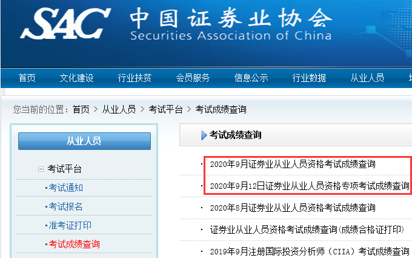The image size is (412, 258).
Task: Select 考试报名 in the sidebar
Action: pyautogui.click(x=66, y=206)
